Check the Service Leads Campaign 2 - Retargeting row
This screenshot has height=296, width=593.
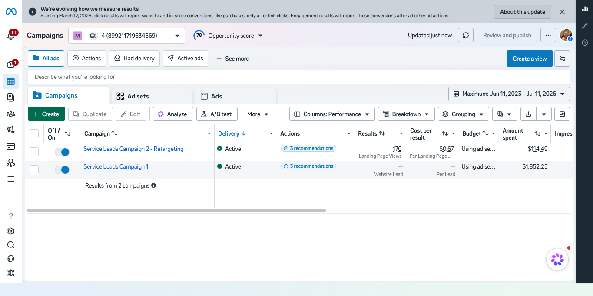click(x=34, y=152)
